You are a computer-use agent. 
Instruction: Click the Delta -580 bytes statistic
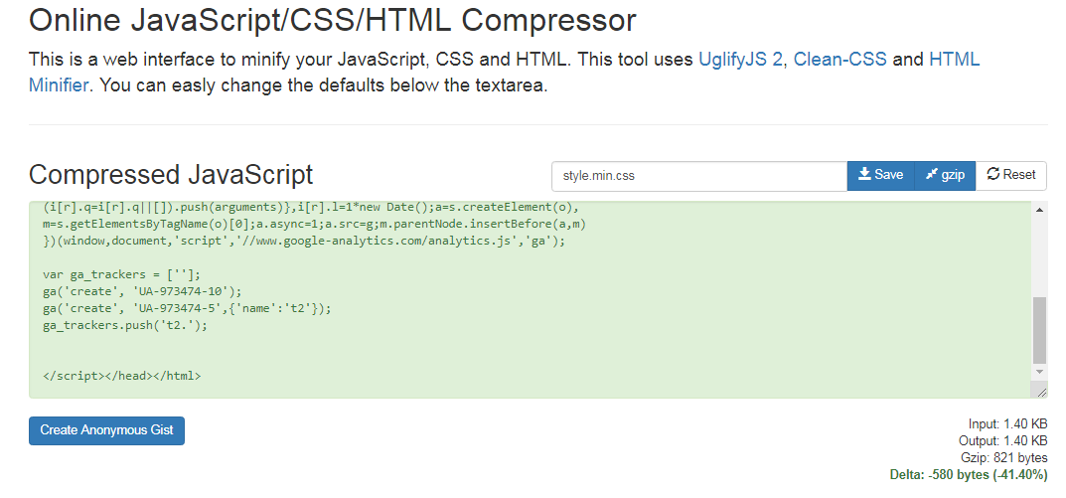pos(968,475)
